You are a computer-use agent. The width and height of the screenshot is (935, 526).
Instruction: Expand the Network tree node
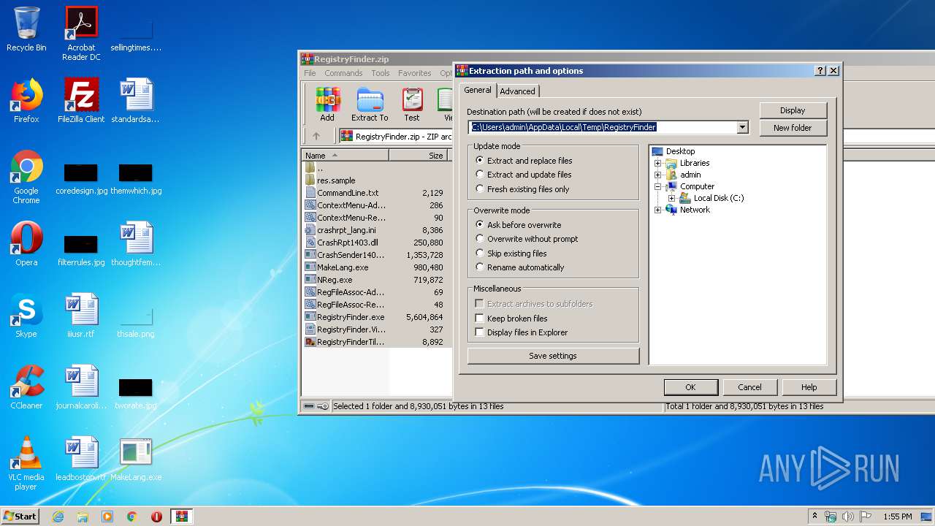click(657, 210)
